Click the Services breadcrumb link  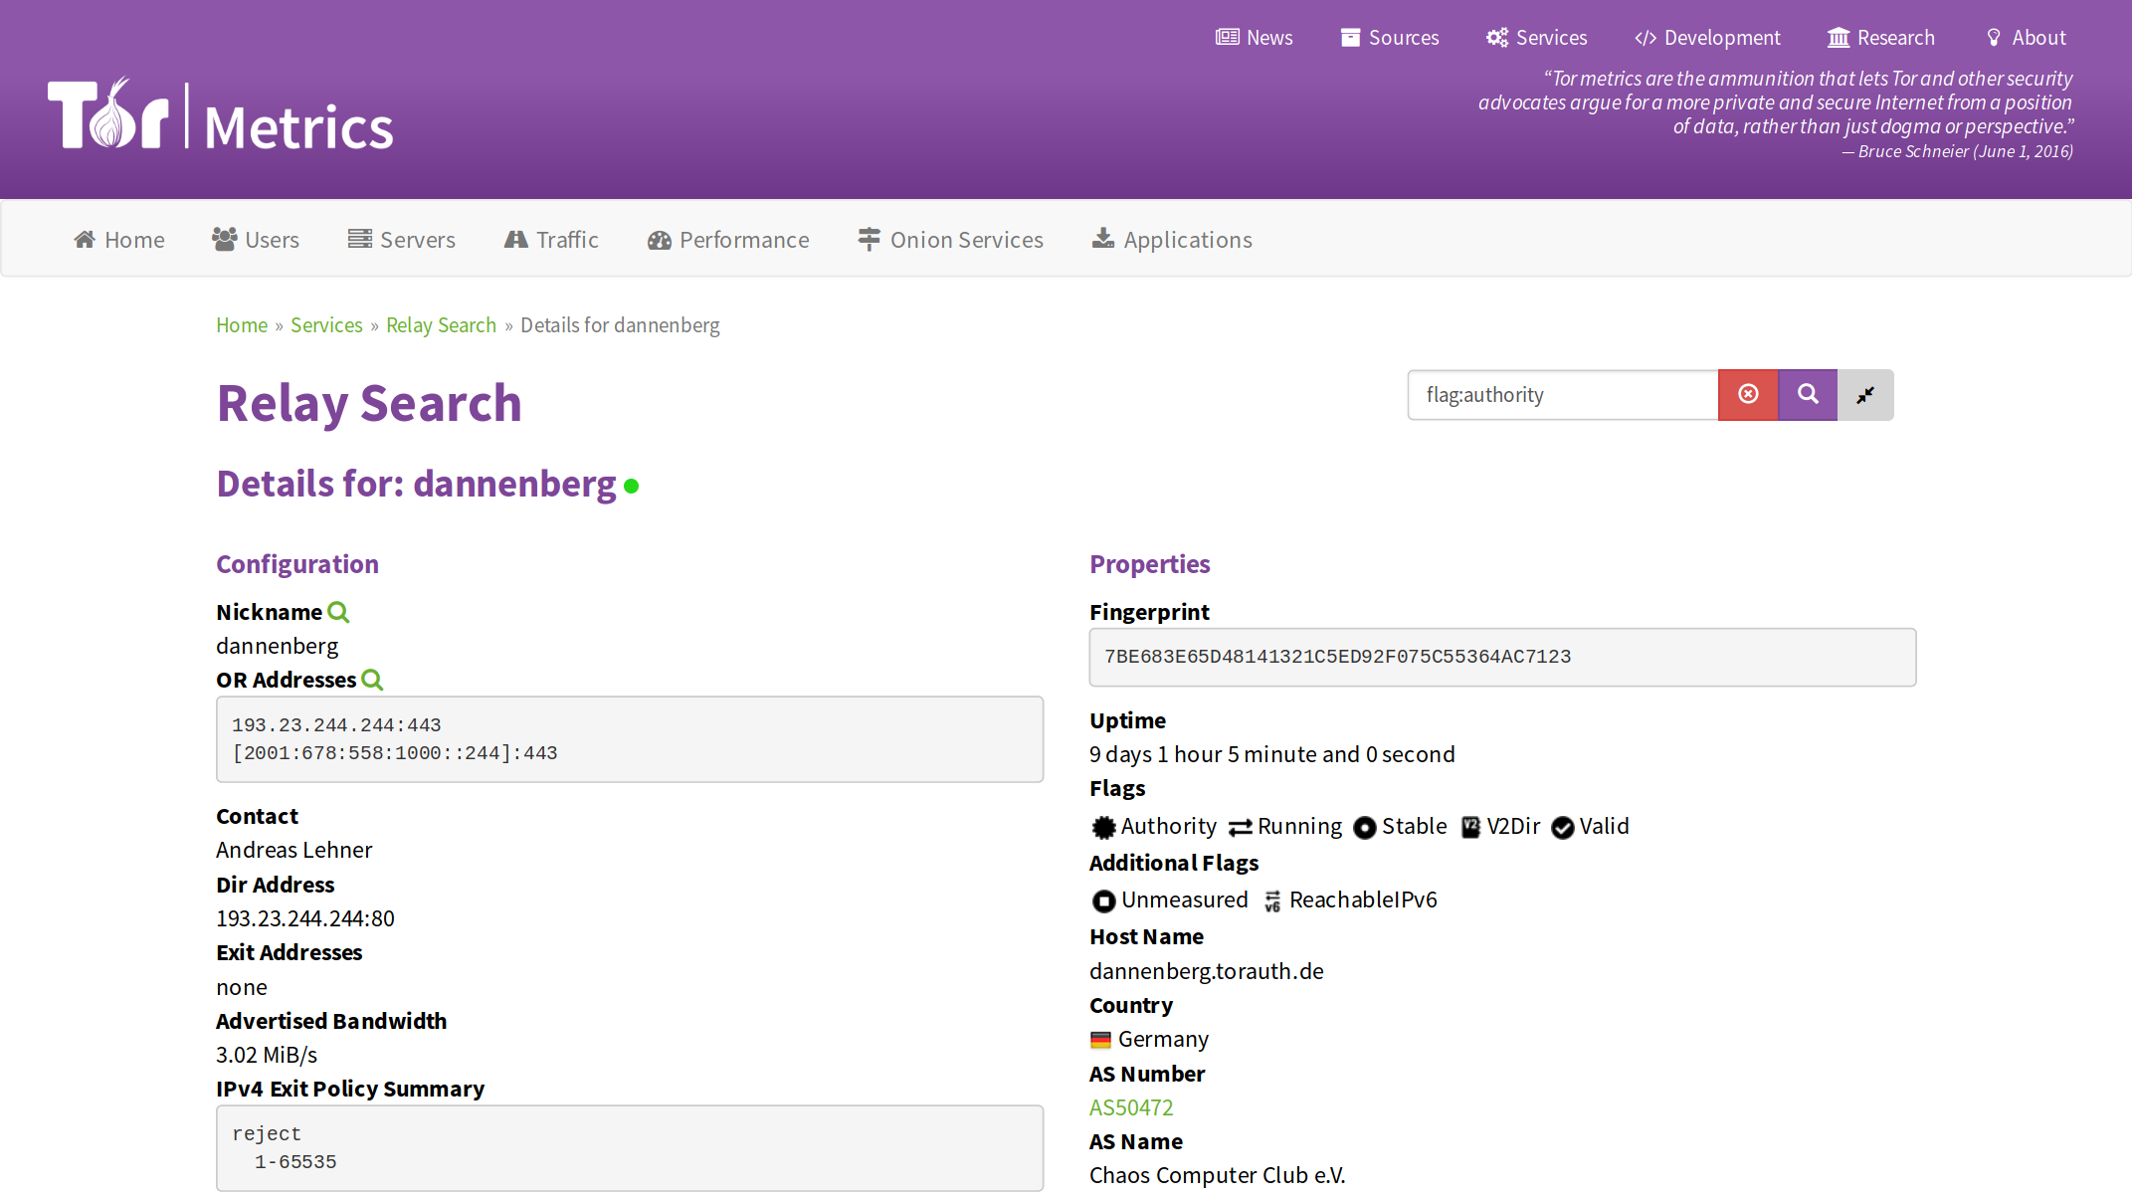(326, 325)
